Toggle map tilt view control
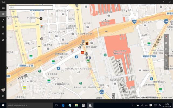Screen dimensions: 173x108 (x=166, y=43)
